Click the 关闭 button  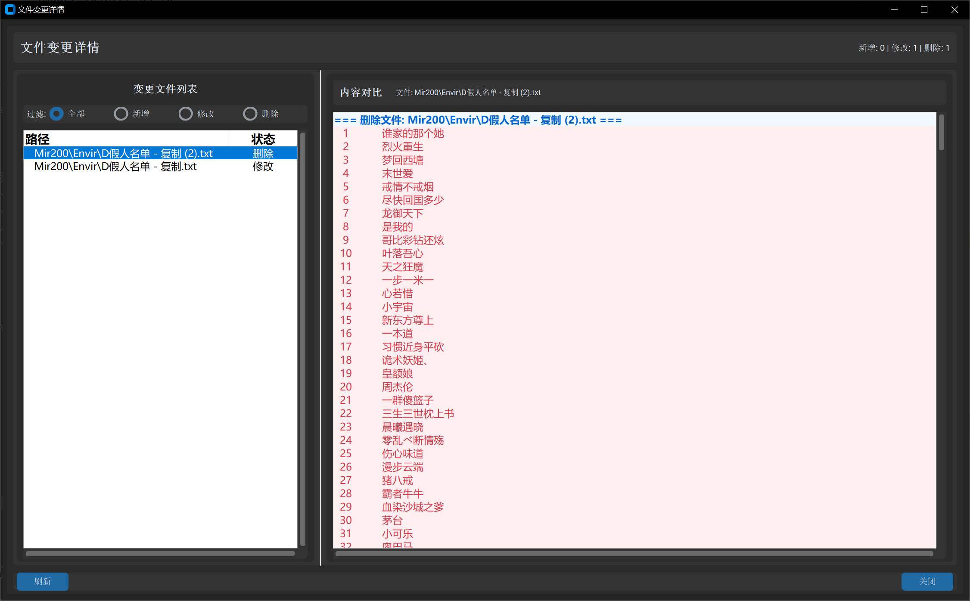[927, 581]
